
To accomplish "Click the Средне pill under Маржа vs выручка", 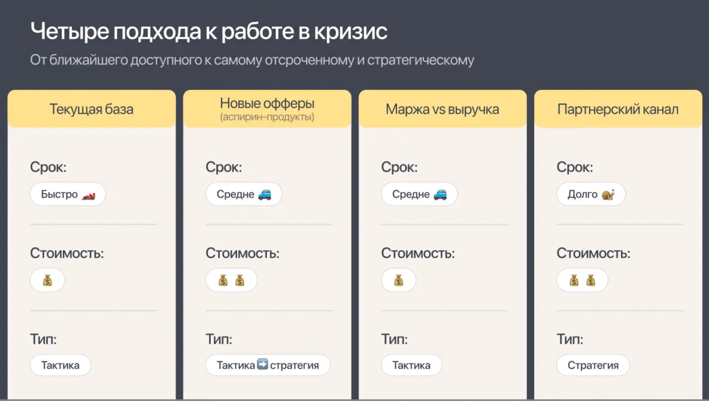I will point(419,194).
